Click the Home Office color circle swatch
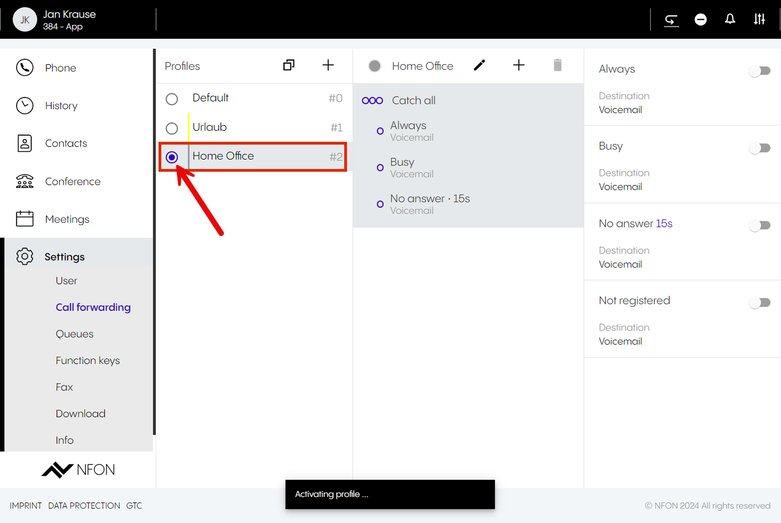Screen dimensions: 781x523 [374, 66]
